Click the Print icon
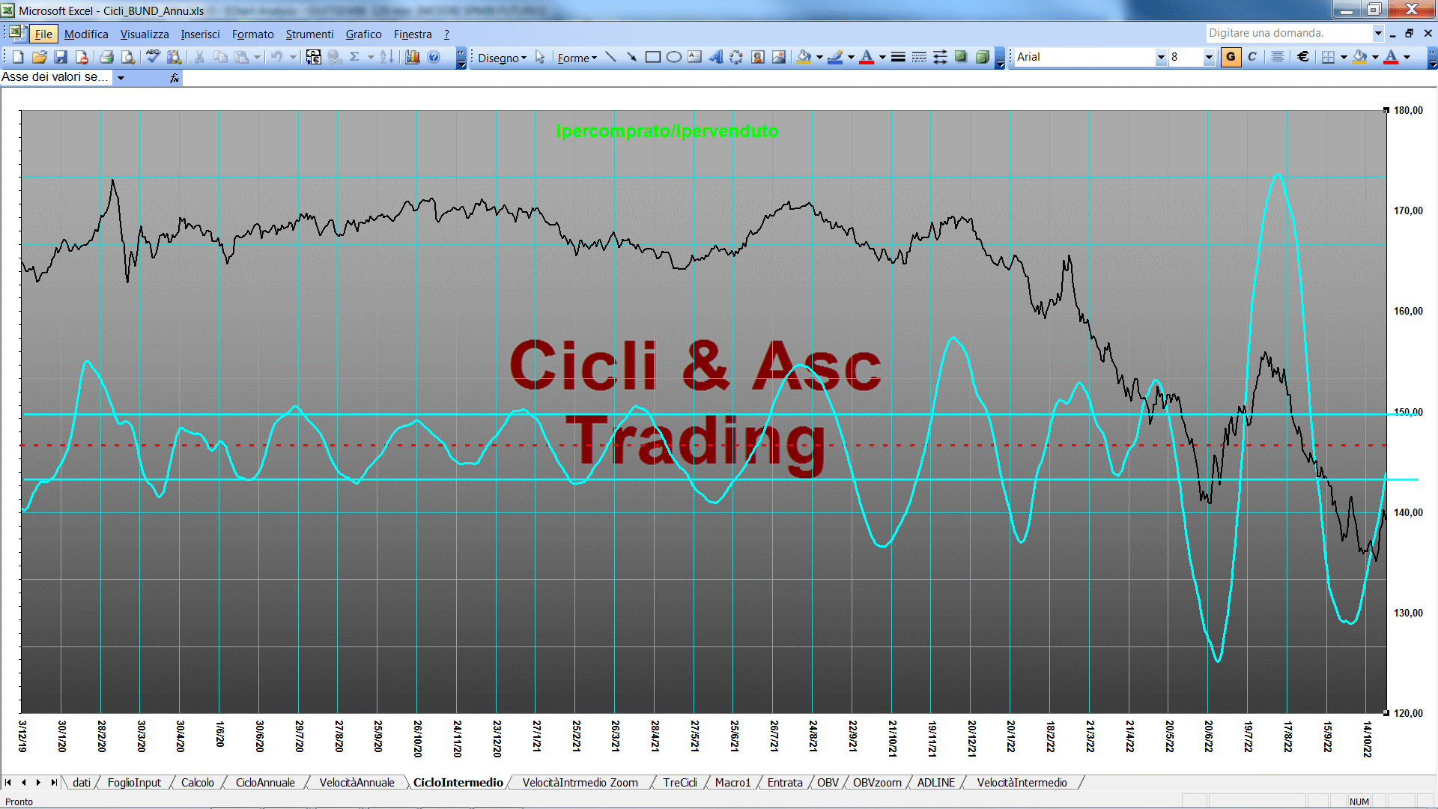This screenshot has width=1438, height=809. [x=106, y=57]
